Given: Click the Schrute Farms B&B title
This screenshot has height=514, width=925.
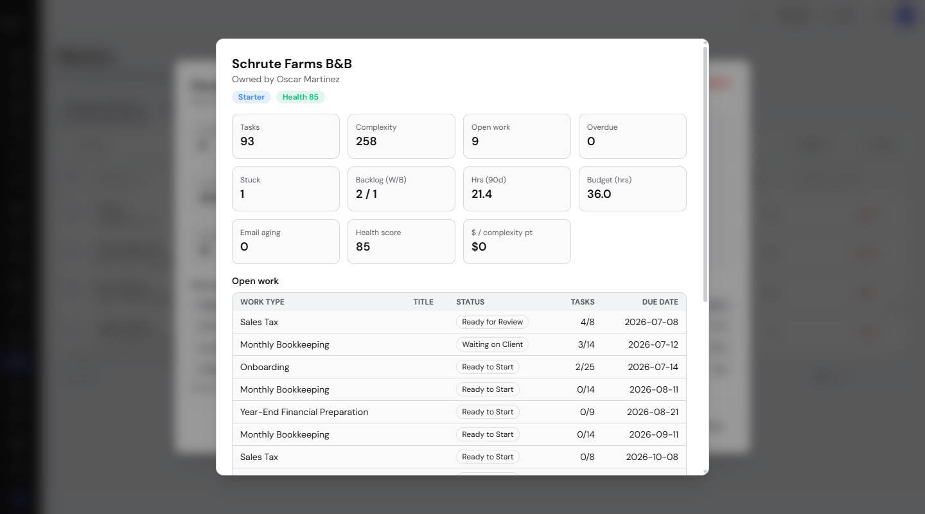Looking at the screenshot, I should coord(292,64).
